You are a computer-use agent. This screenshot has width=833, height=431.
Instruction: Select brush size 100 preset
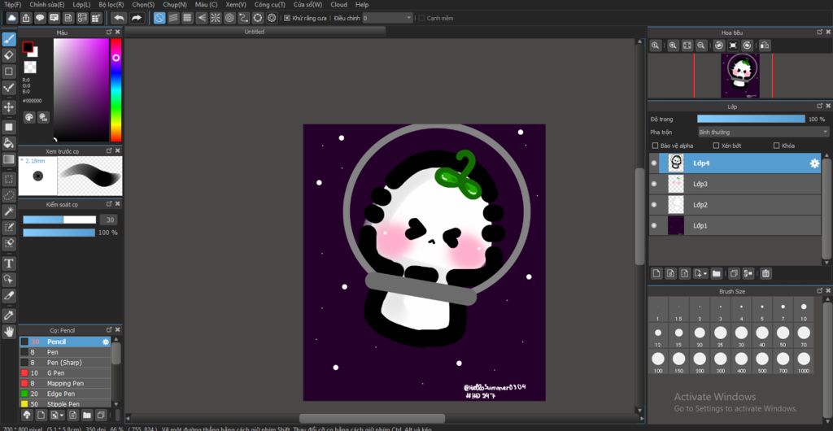pos(658,361)
